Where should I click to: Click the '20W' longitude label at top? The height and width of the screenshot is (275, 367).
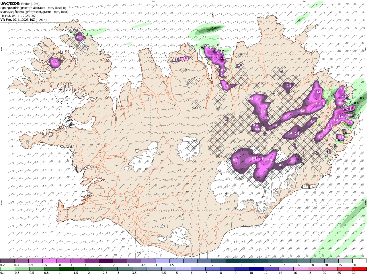(153, 1)
